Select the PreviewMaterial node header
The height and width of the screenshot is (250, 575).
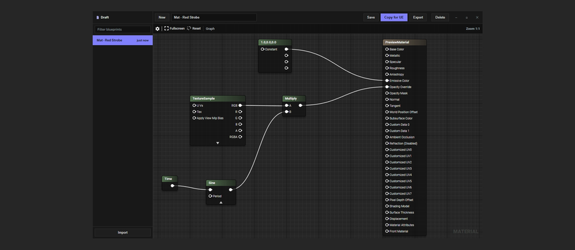click(404, 42)
